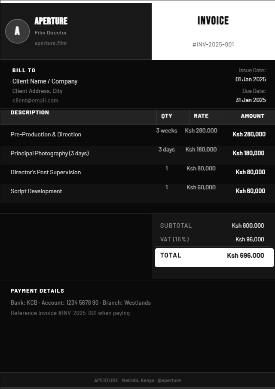Screen dimensions: 275x389
Task: Click the invoice number #INV-2025-001 in header
Action: [213, 44]
